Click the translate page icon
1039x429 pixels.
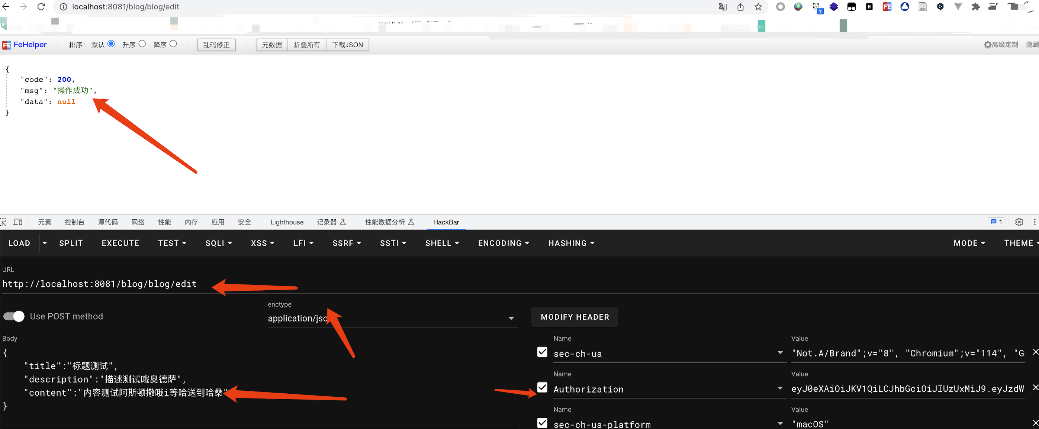tap(723, 7)
